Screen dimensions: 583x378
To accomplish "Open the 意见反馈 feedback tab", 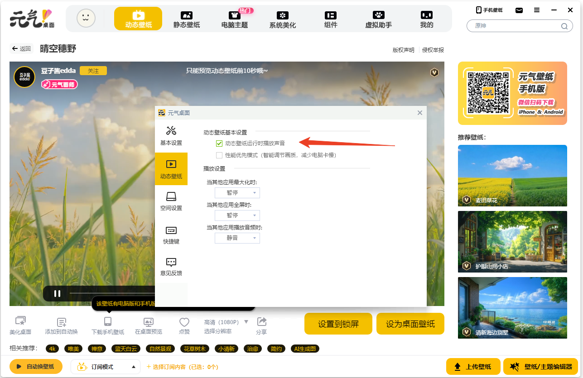I will pyautogui.click(x=171, y=266).
